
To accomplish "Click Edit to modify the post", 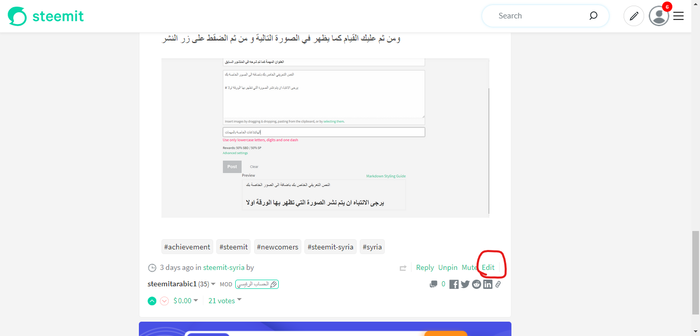I will click(x=488, y=267).
